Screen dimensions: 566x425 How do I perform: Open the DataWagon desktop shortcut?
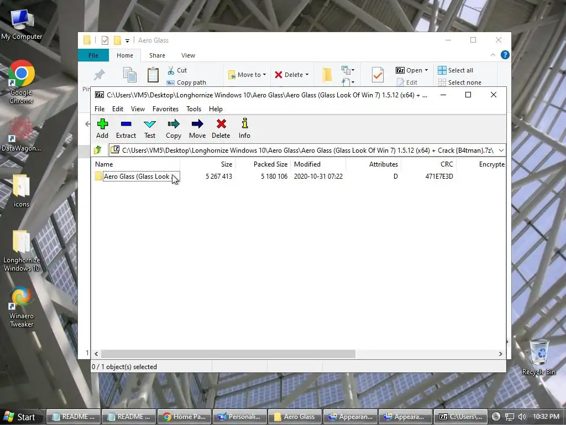click(x=22, y=134)
